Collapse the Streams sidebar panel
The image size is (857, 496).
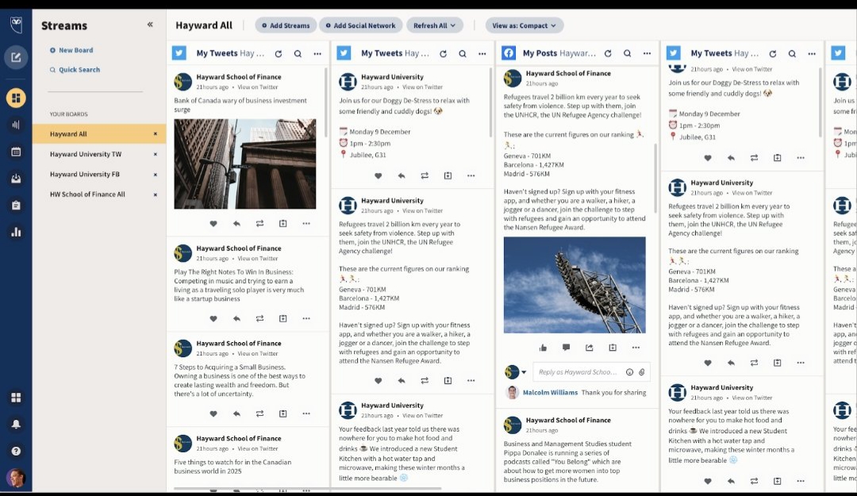pyautogui.click(x=150, y=25)
